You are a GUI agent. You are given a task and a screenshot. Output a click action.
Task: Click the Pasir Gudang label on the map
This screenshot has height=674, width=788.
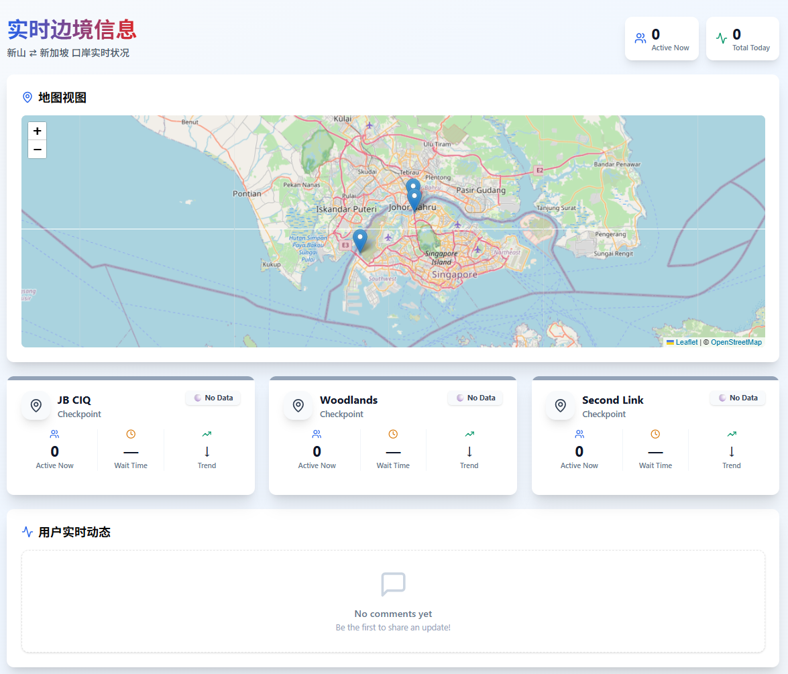481,190
